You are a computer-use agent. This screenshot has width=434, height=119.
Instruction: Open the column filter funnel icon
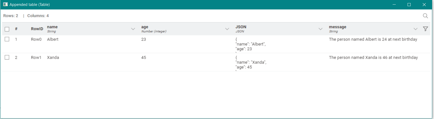coord(425,29)
